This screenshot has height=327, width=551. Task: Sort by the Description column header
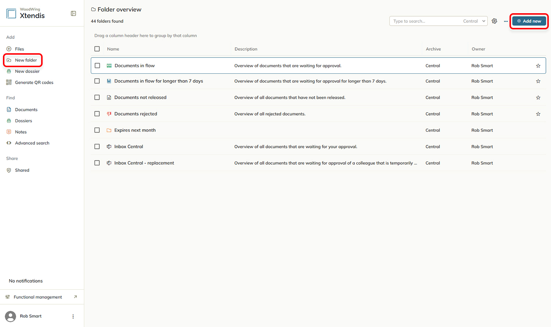point(246,49)
